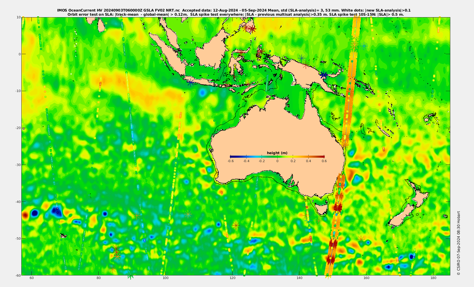This screenshot has height=287, width=474.
Task: Click the orange asterisk near 107E, 43S
Action: pos(188,214)
